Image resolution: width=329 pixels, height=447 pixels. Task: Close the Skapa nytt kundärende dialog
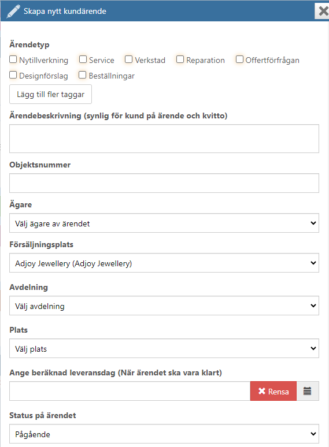[x=323, y=11]
